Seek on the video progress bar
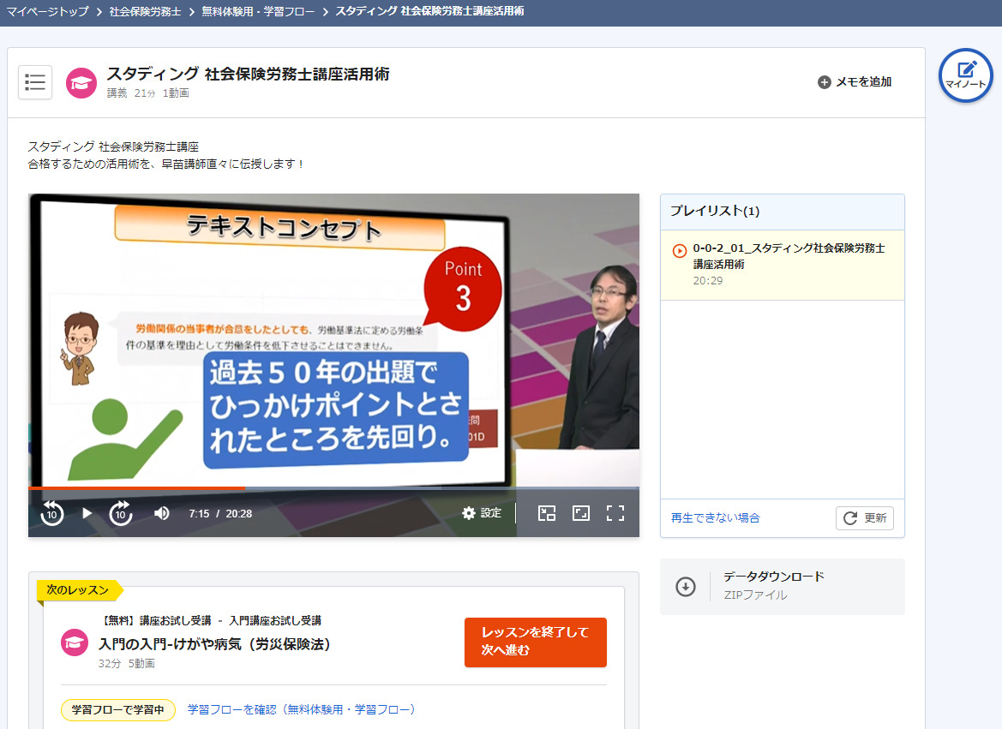Screen dimensions: 1002x729 click(x=333, y=488)
